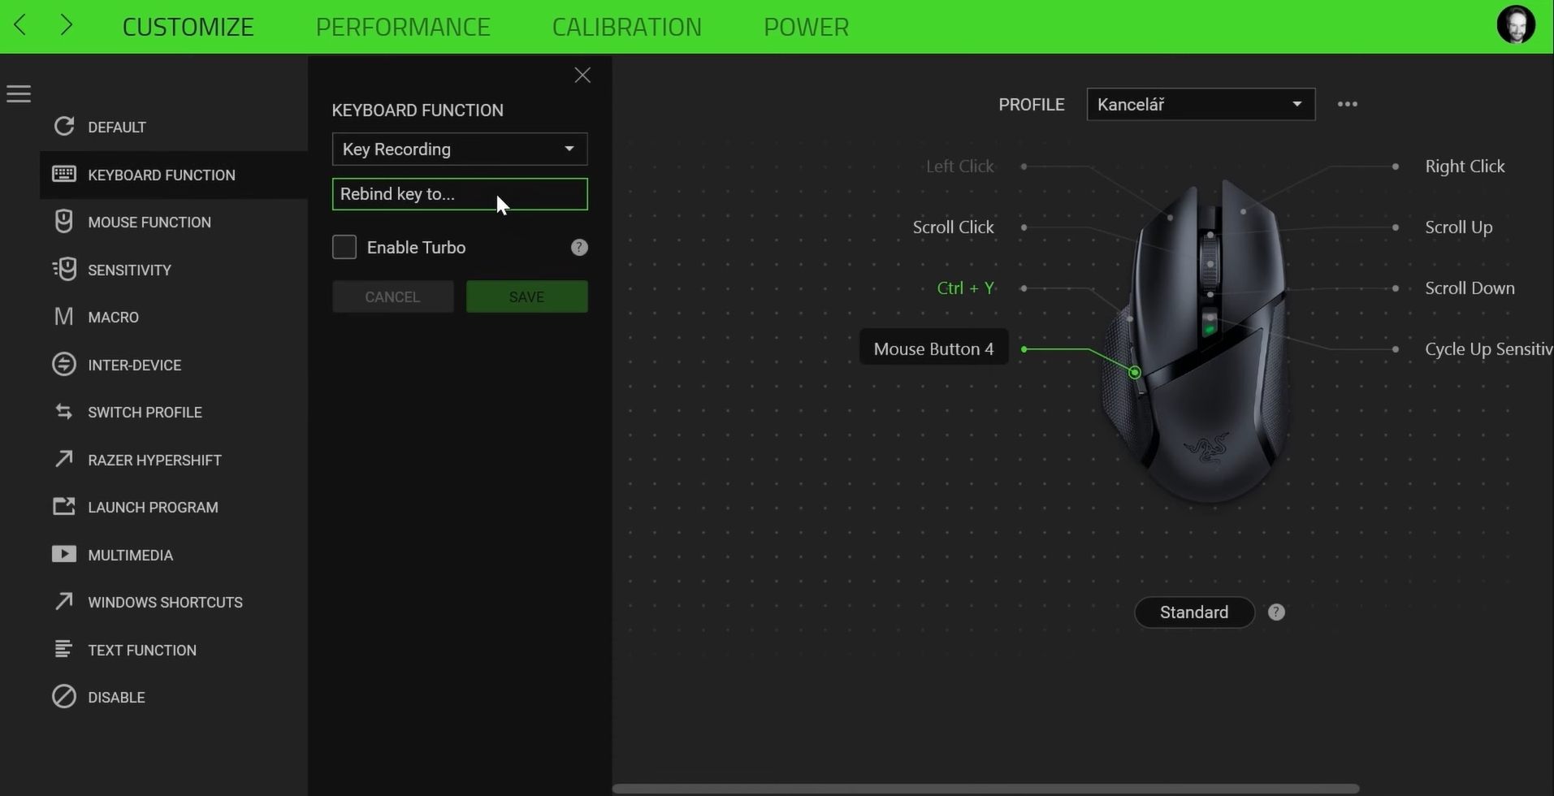The height and width of the screenshot is (796, 1554).
Task: Click the Mouse Function icon
Action: [x=64, y=221]
